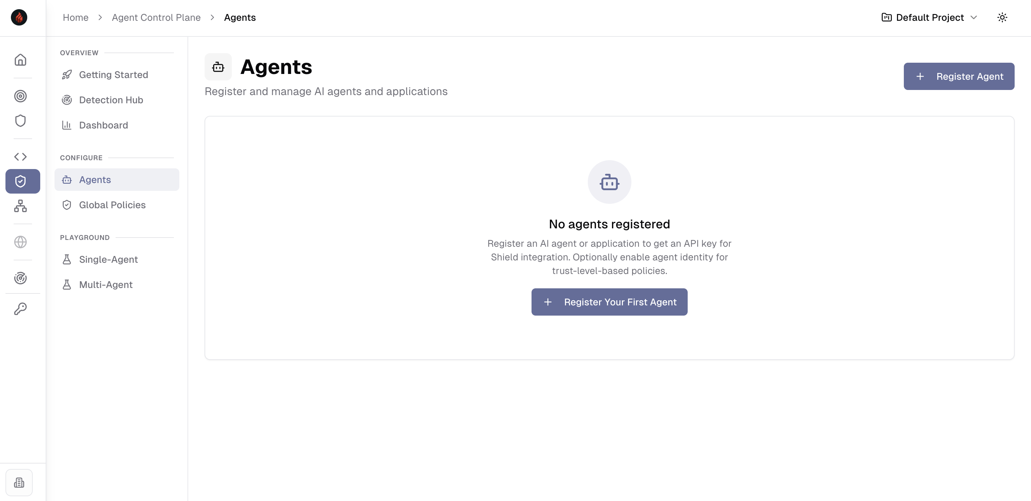Click Register Your First Agent button

609,302
